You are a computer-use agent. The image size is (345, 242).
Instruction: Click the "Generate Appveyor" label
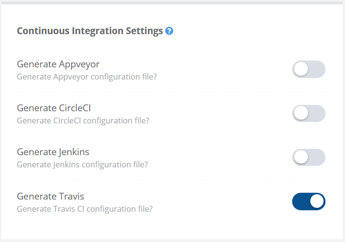coord(58,64)
